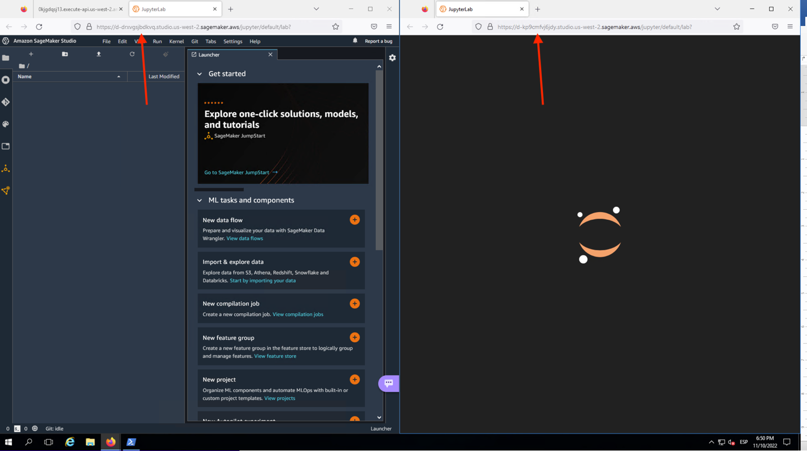Open the orange pipeline graph icon in the left sidebar
Screen dimensions: 807x451
coord(6,191)
